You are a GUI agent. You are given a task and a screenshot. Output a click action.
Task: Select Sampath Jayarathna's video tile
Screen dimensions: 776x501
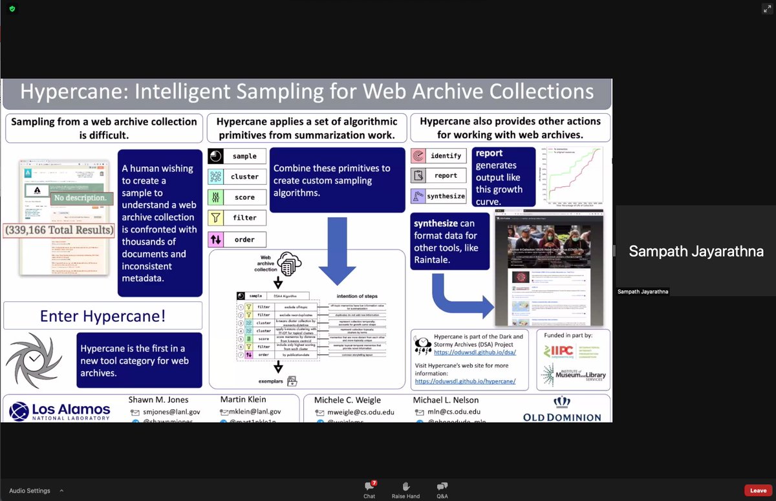[x=696, y=251]
